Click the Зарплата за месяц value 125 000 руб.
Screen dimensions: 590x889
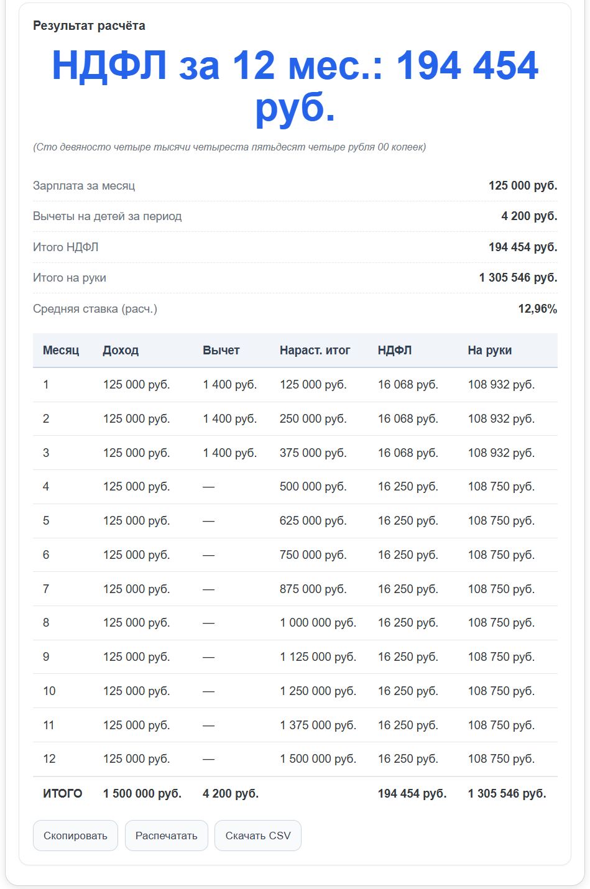(523, 185)
